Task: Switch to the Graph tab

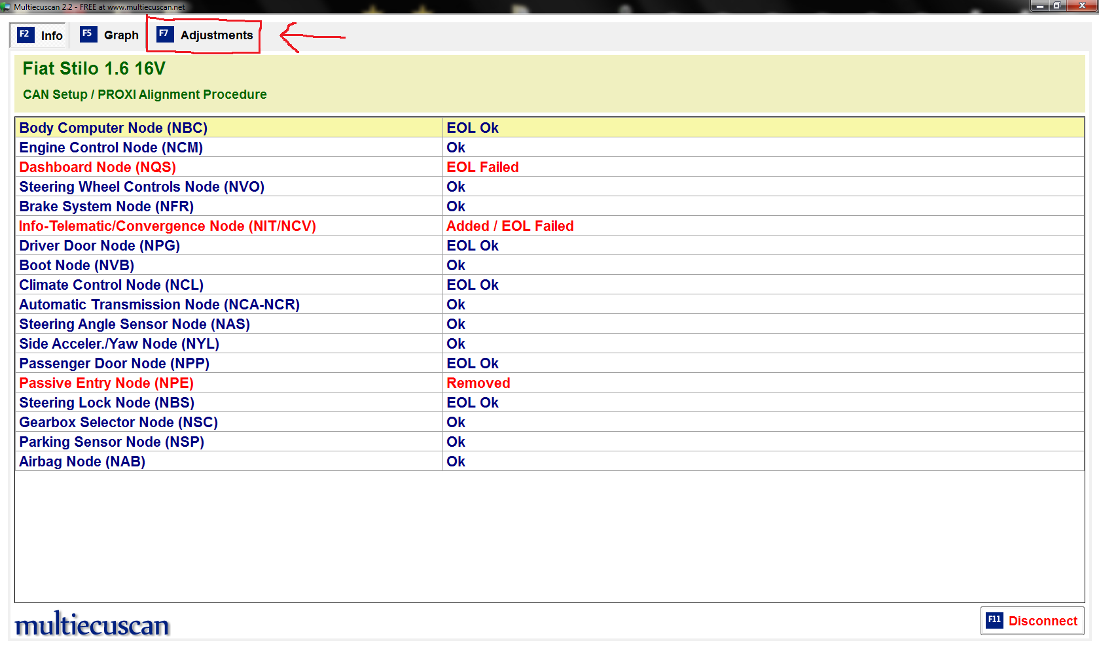Action: 109,35
